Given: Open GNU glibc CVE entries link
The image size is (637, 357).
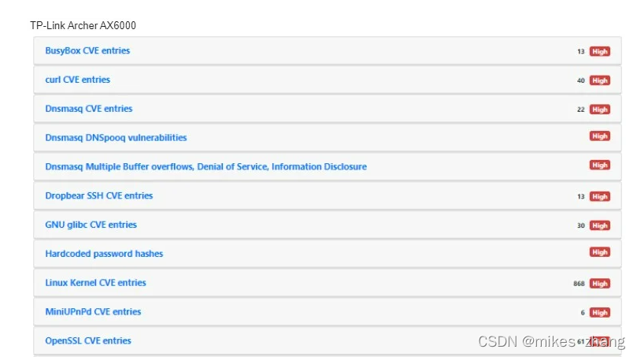Looking at the screenshot, I should [91, 225].
